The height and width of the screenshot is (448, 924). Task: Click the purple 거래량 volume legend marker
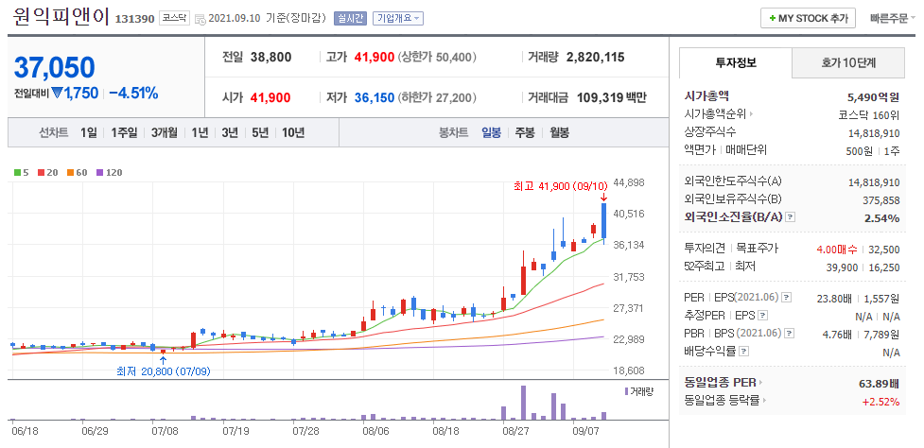click(626, 391)
